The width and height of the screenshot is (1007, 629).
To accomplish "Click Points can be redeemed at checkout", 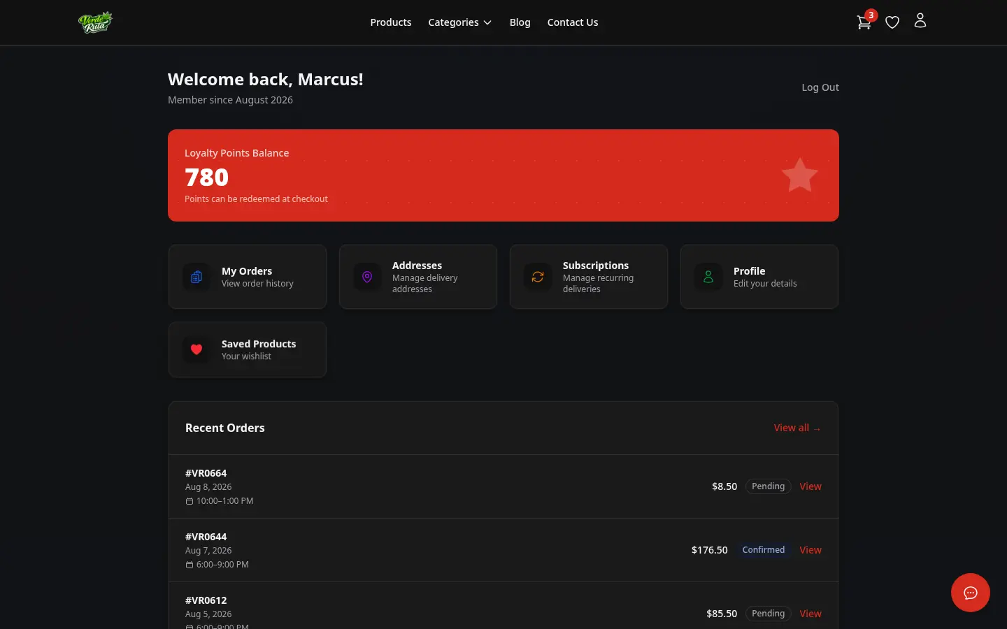I will pyautogui.click(x=256, y=199).
